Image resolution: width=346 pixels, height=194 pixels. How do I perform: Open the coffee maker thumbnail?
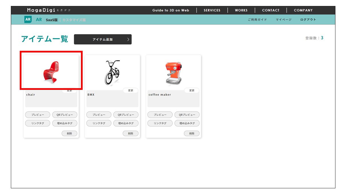click(174, 74)
